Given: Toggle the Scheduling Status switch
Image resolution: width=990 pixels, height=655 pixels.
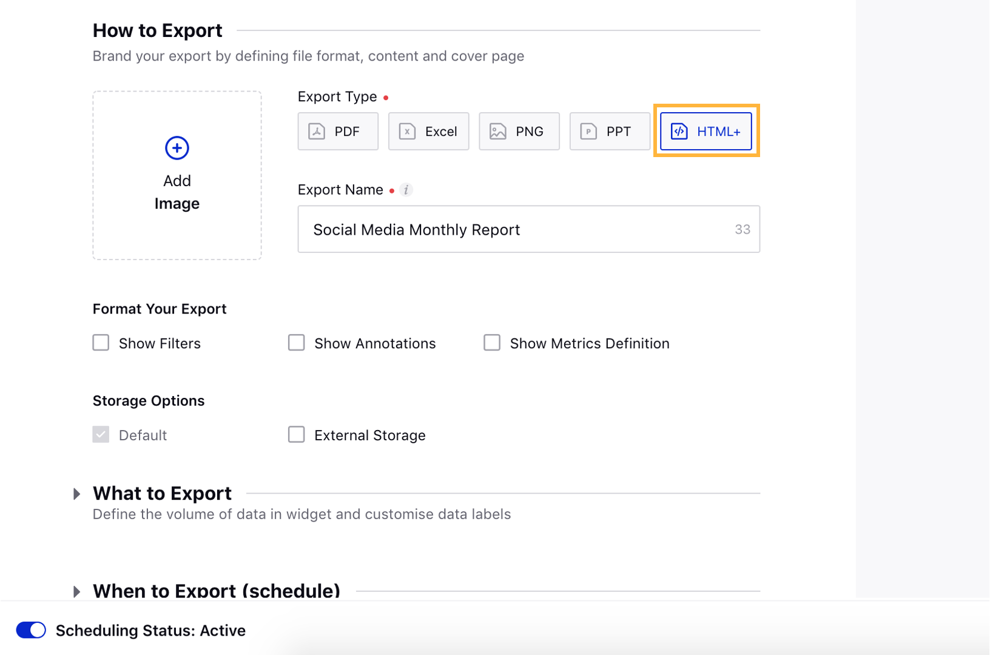Looking at the screenshot, I should [31, 630].
